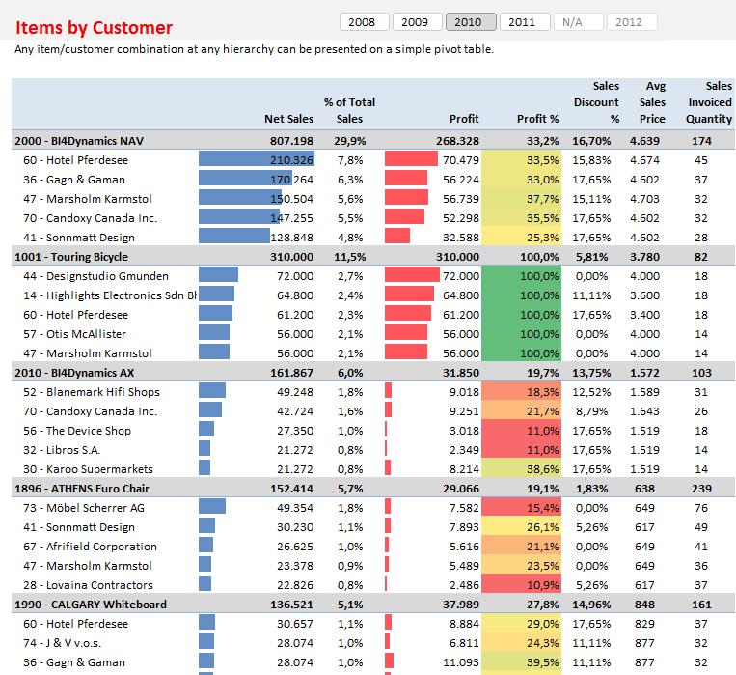This screenshot has width=736, height=675.
Task: Click Net Sales total 807.198
Action: pyautogui.click(x=291, y=141)
